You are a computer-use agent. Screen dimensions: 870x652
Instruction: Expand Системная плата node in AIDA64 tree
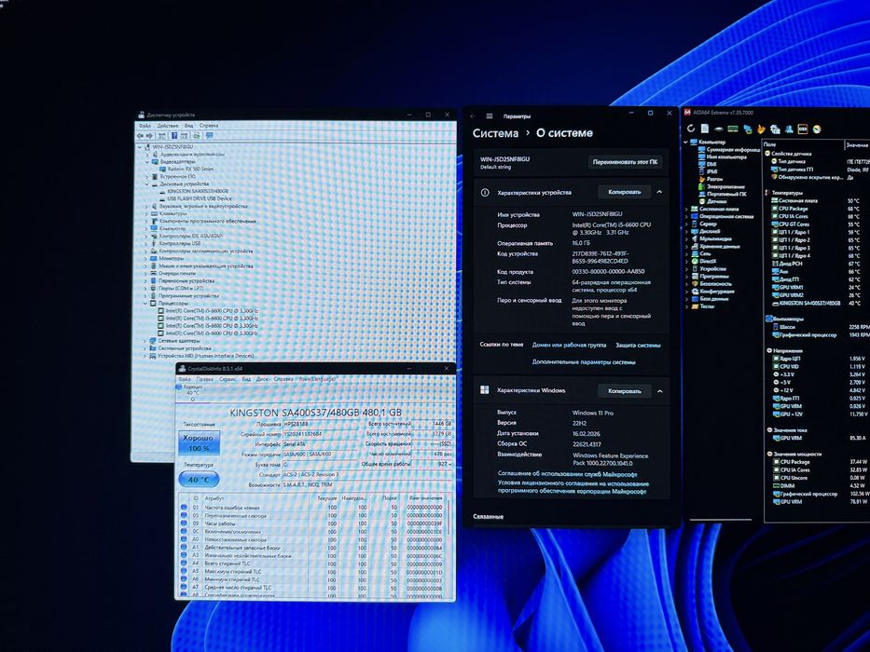pyautogui.click(x=687, y=209)
